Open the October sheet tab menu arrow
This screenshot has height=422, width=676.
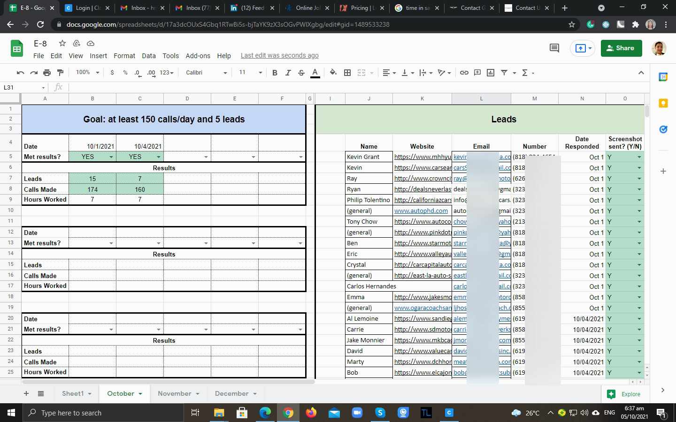[x=140, y=394]
